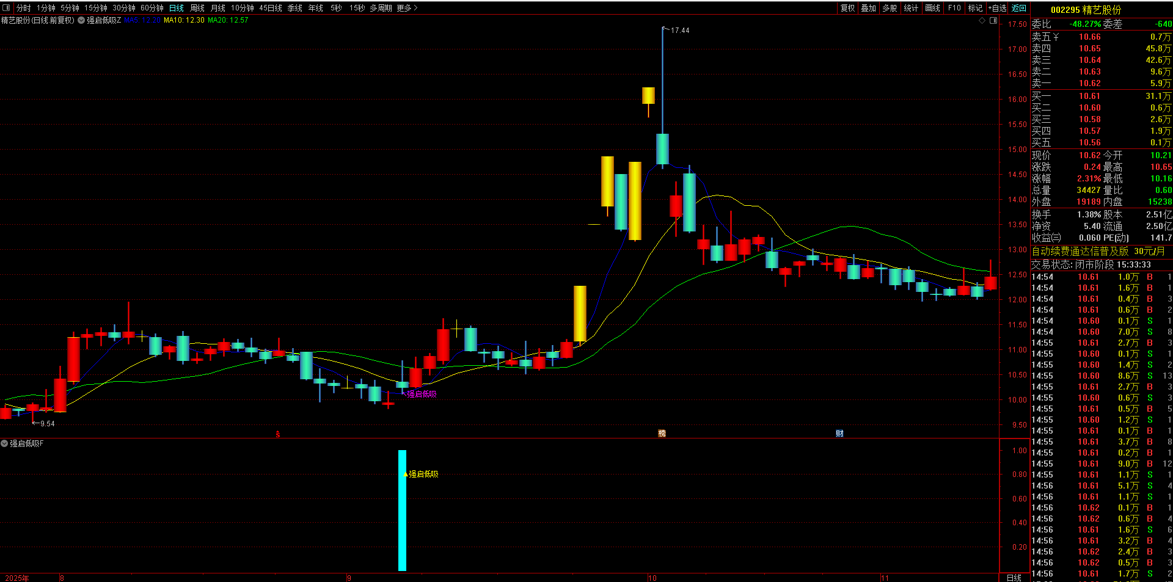Click stock title 002295 精艺股份

pos(1086,10)
